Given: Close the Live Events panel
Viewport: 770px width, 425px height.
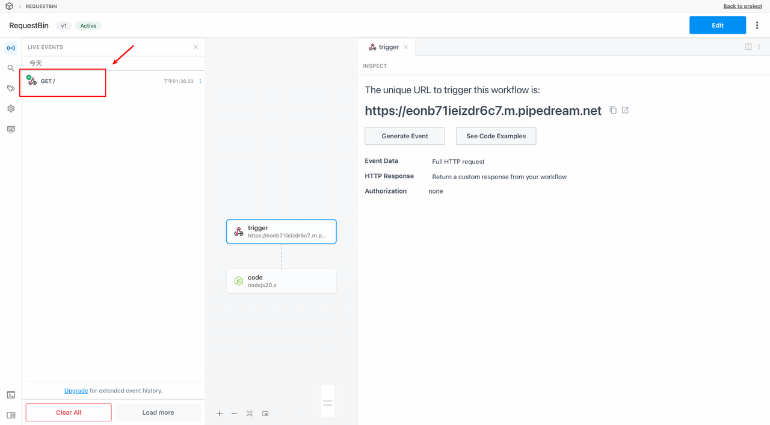Looking at the screenshot, I should tap(196, 47).
